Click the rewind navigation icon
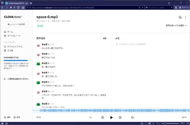The height and width of the screenshot is (125, 190). (11, 8)
